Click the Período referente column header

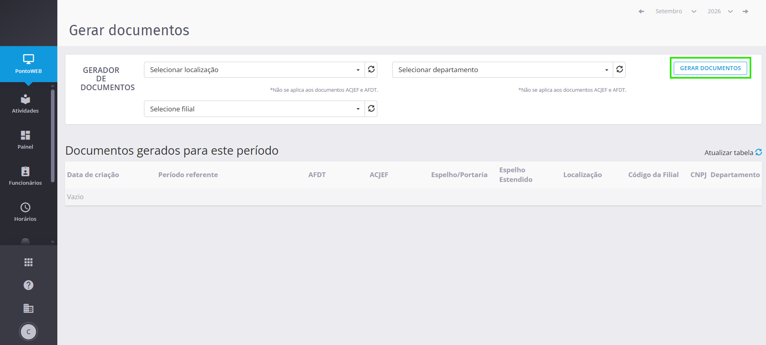188,175
